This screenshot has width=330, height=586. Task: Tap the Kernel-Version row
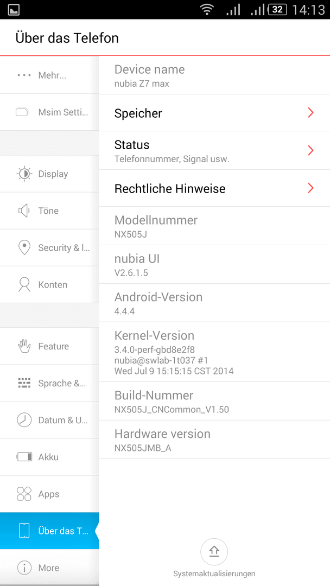(x=214, y=352)
